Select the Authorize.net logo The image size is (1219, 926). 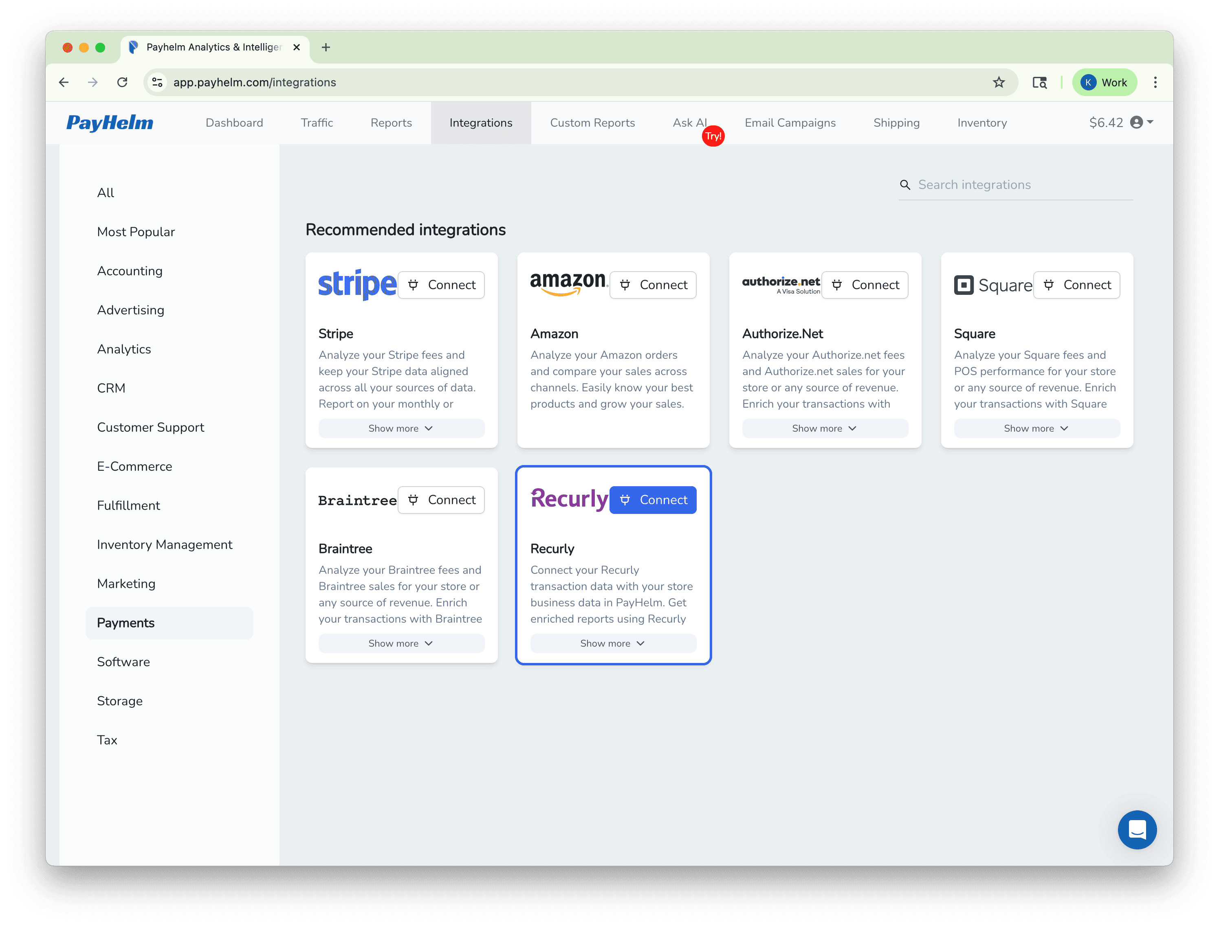click(781, 283)
